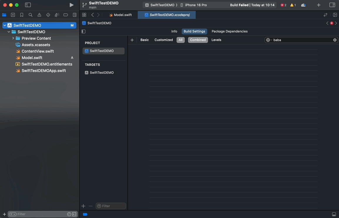Add a build setting with plus button
The width and height of the screenshot is (339, 218).
click(132, 40)
